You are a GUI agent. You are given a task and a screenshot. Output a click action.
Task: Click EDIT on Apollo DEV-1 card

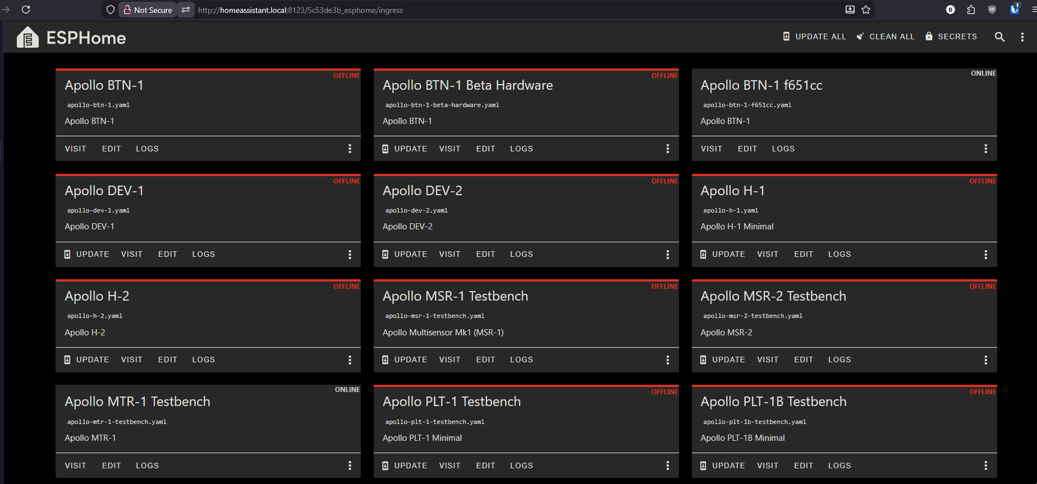[167, 254]
